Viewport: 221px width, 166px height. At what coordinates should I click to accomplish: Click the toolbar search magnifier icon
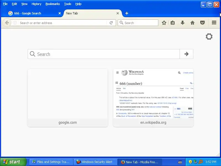coord(121,23)
